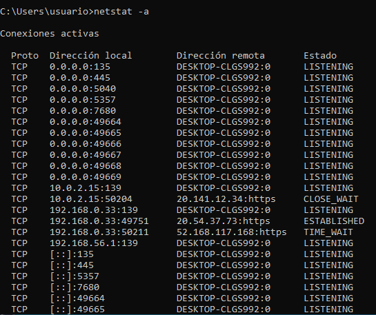Click the Conexiones activas heading
The image size is (376, 315).
[50, 34]
